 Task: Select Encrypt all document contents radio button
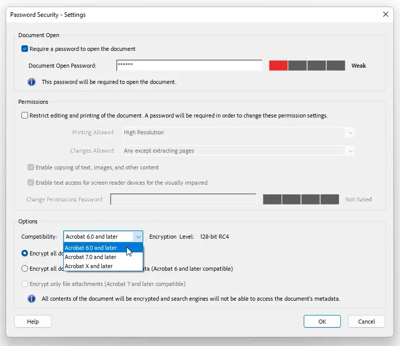tap(25, 253)
